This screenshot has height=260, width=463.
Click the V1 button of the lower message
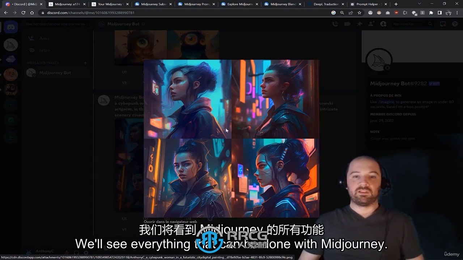tap(124, 229)
